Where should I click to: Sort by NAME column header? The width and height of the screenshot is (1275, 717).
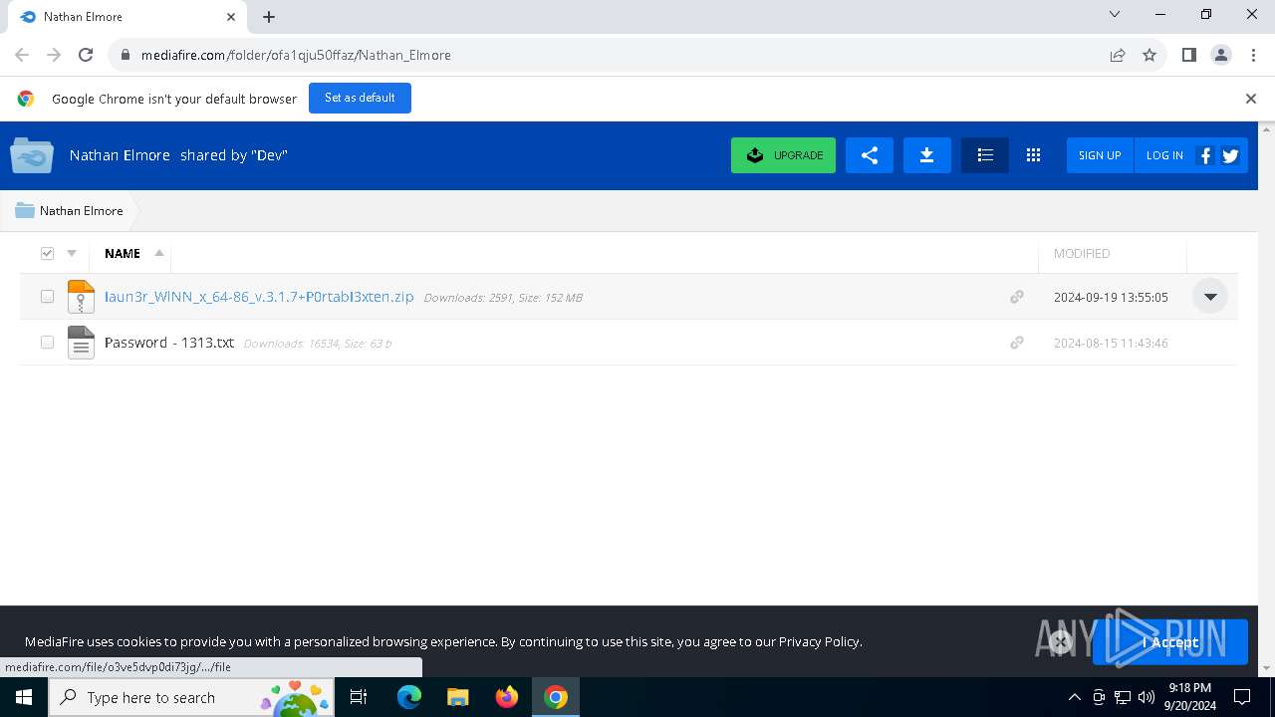pos(123,253)
